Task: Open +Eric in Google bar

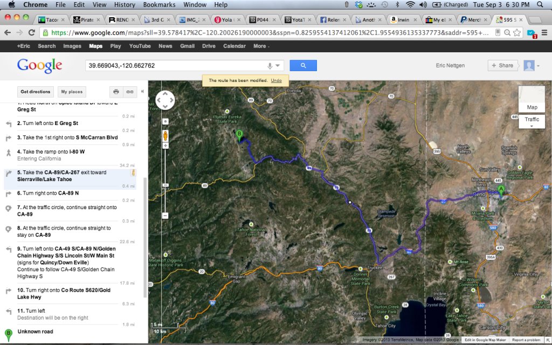Action: (x=24, y=46)
